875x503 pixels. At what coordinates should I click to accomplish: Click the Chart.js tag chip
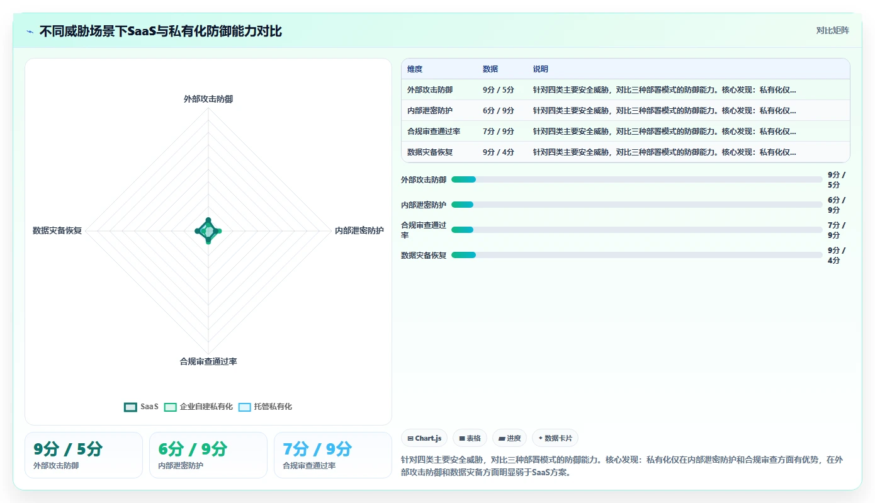(x=424, y=438)
